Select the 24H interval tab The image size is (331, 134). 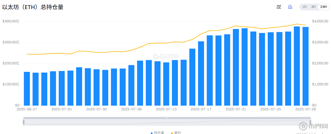323,7
